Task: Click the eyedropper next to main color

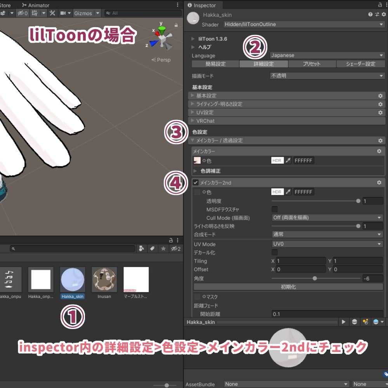Action: pos(288,160)
